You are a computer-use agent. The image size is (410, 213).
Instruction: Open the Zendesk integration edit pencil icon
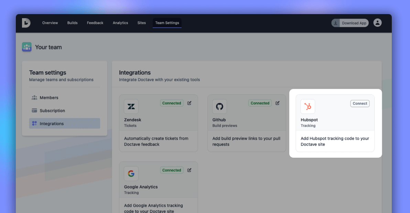[x=189, y=103]
